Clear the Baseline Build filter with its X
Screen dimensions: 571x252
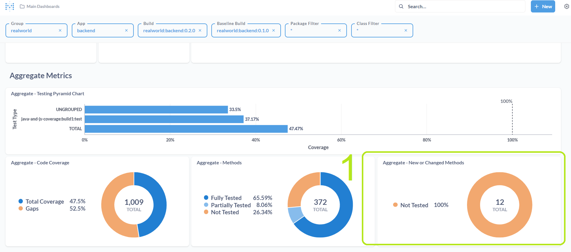click(274, 30)
